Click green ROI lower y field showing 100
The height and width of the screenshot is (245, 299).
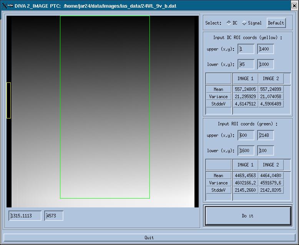266,151
